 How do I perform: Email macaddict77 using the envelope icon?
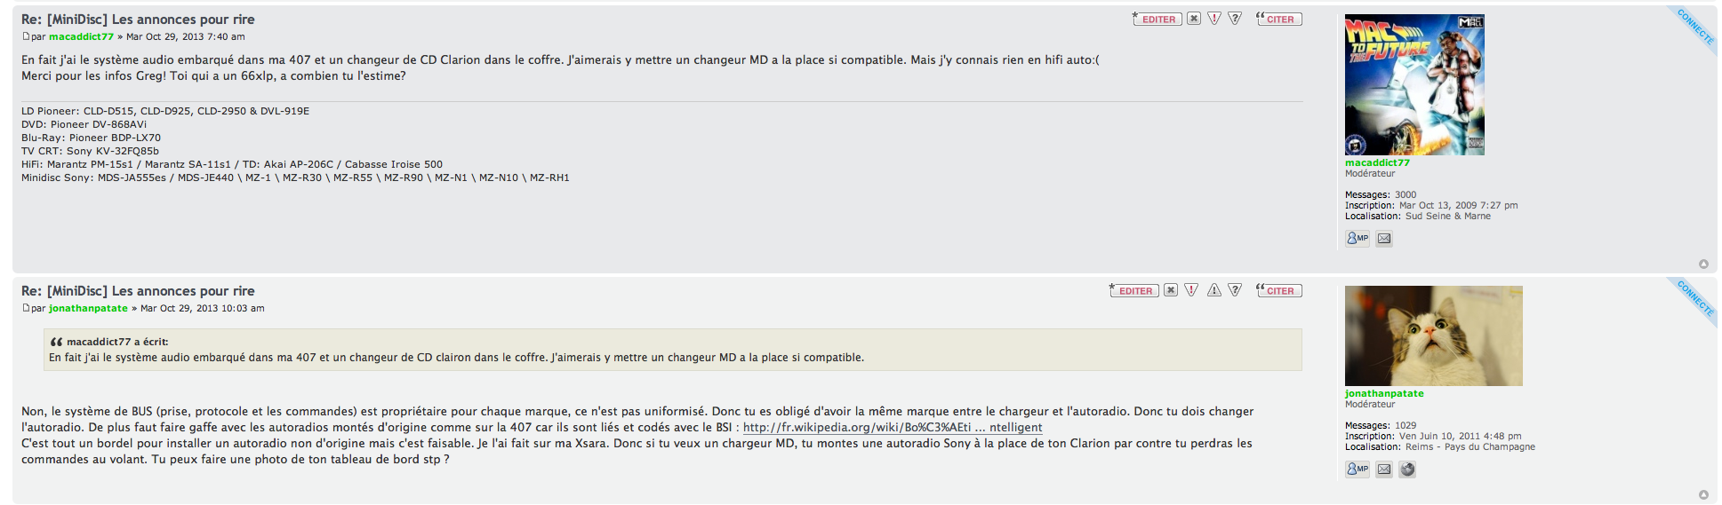pos(1384,238)
